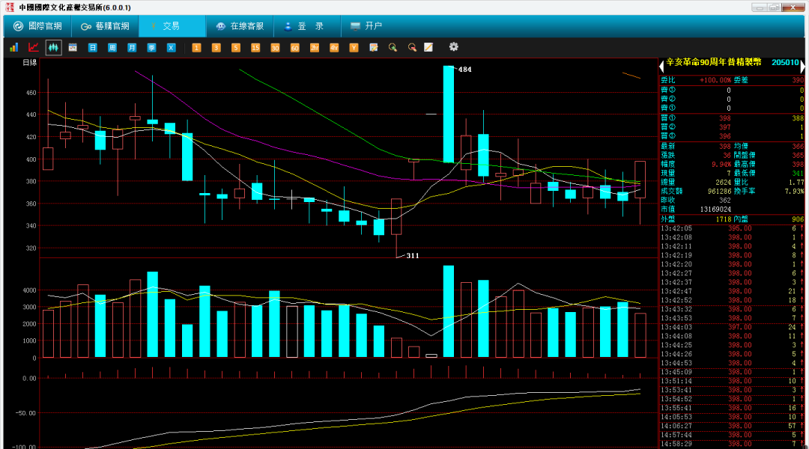Click the trade row at 13:42:05
The image size is (809, 449).
tap(732, 228)
